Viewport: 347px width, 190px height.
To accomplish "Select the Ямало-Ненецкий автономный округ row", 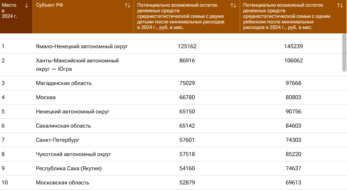I will point(82,47).
